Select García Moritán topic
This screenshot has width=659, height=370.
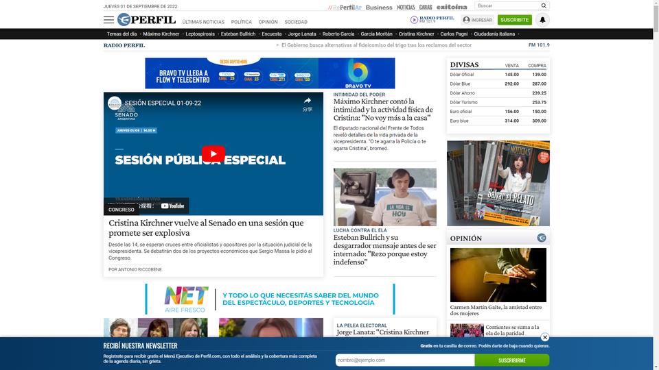[x=377, y=34]
